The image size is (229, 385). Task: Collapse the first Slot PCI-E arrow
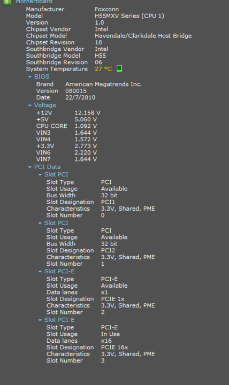pyautogui.click(x=40, y=272)
